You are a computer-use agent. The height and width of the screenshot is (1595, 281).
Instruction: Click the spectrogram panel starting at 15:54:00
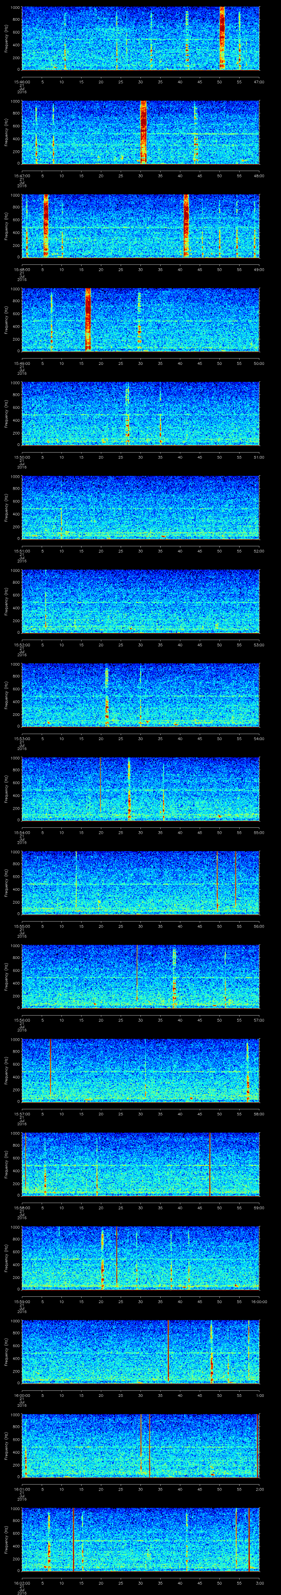pos(141,789)
